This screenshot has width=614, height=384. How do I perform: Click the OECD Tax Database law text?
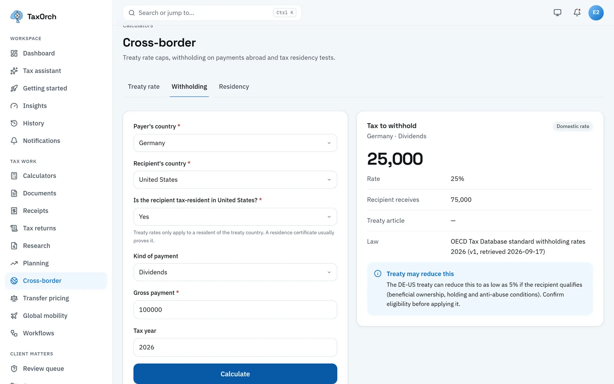pyautogui.click(x=518, y=247)
